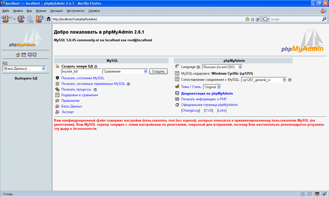Click the info icon next to Language
The height and width of the screenshot is (197, 329).
click(198, 67)
